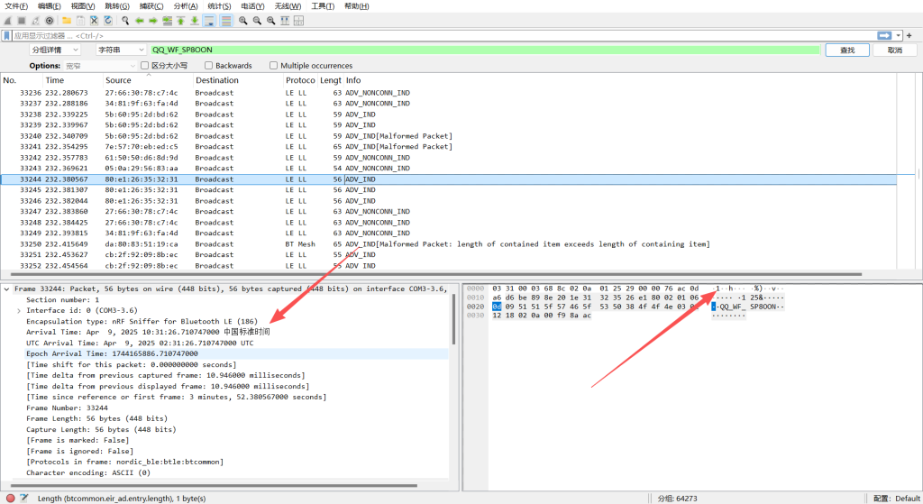
Task: Click expert info red circle in status bar
Action: pyautogui.click(x=10, y=498)
